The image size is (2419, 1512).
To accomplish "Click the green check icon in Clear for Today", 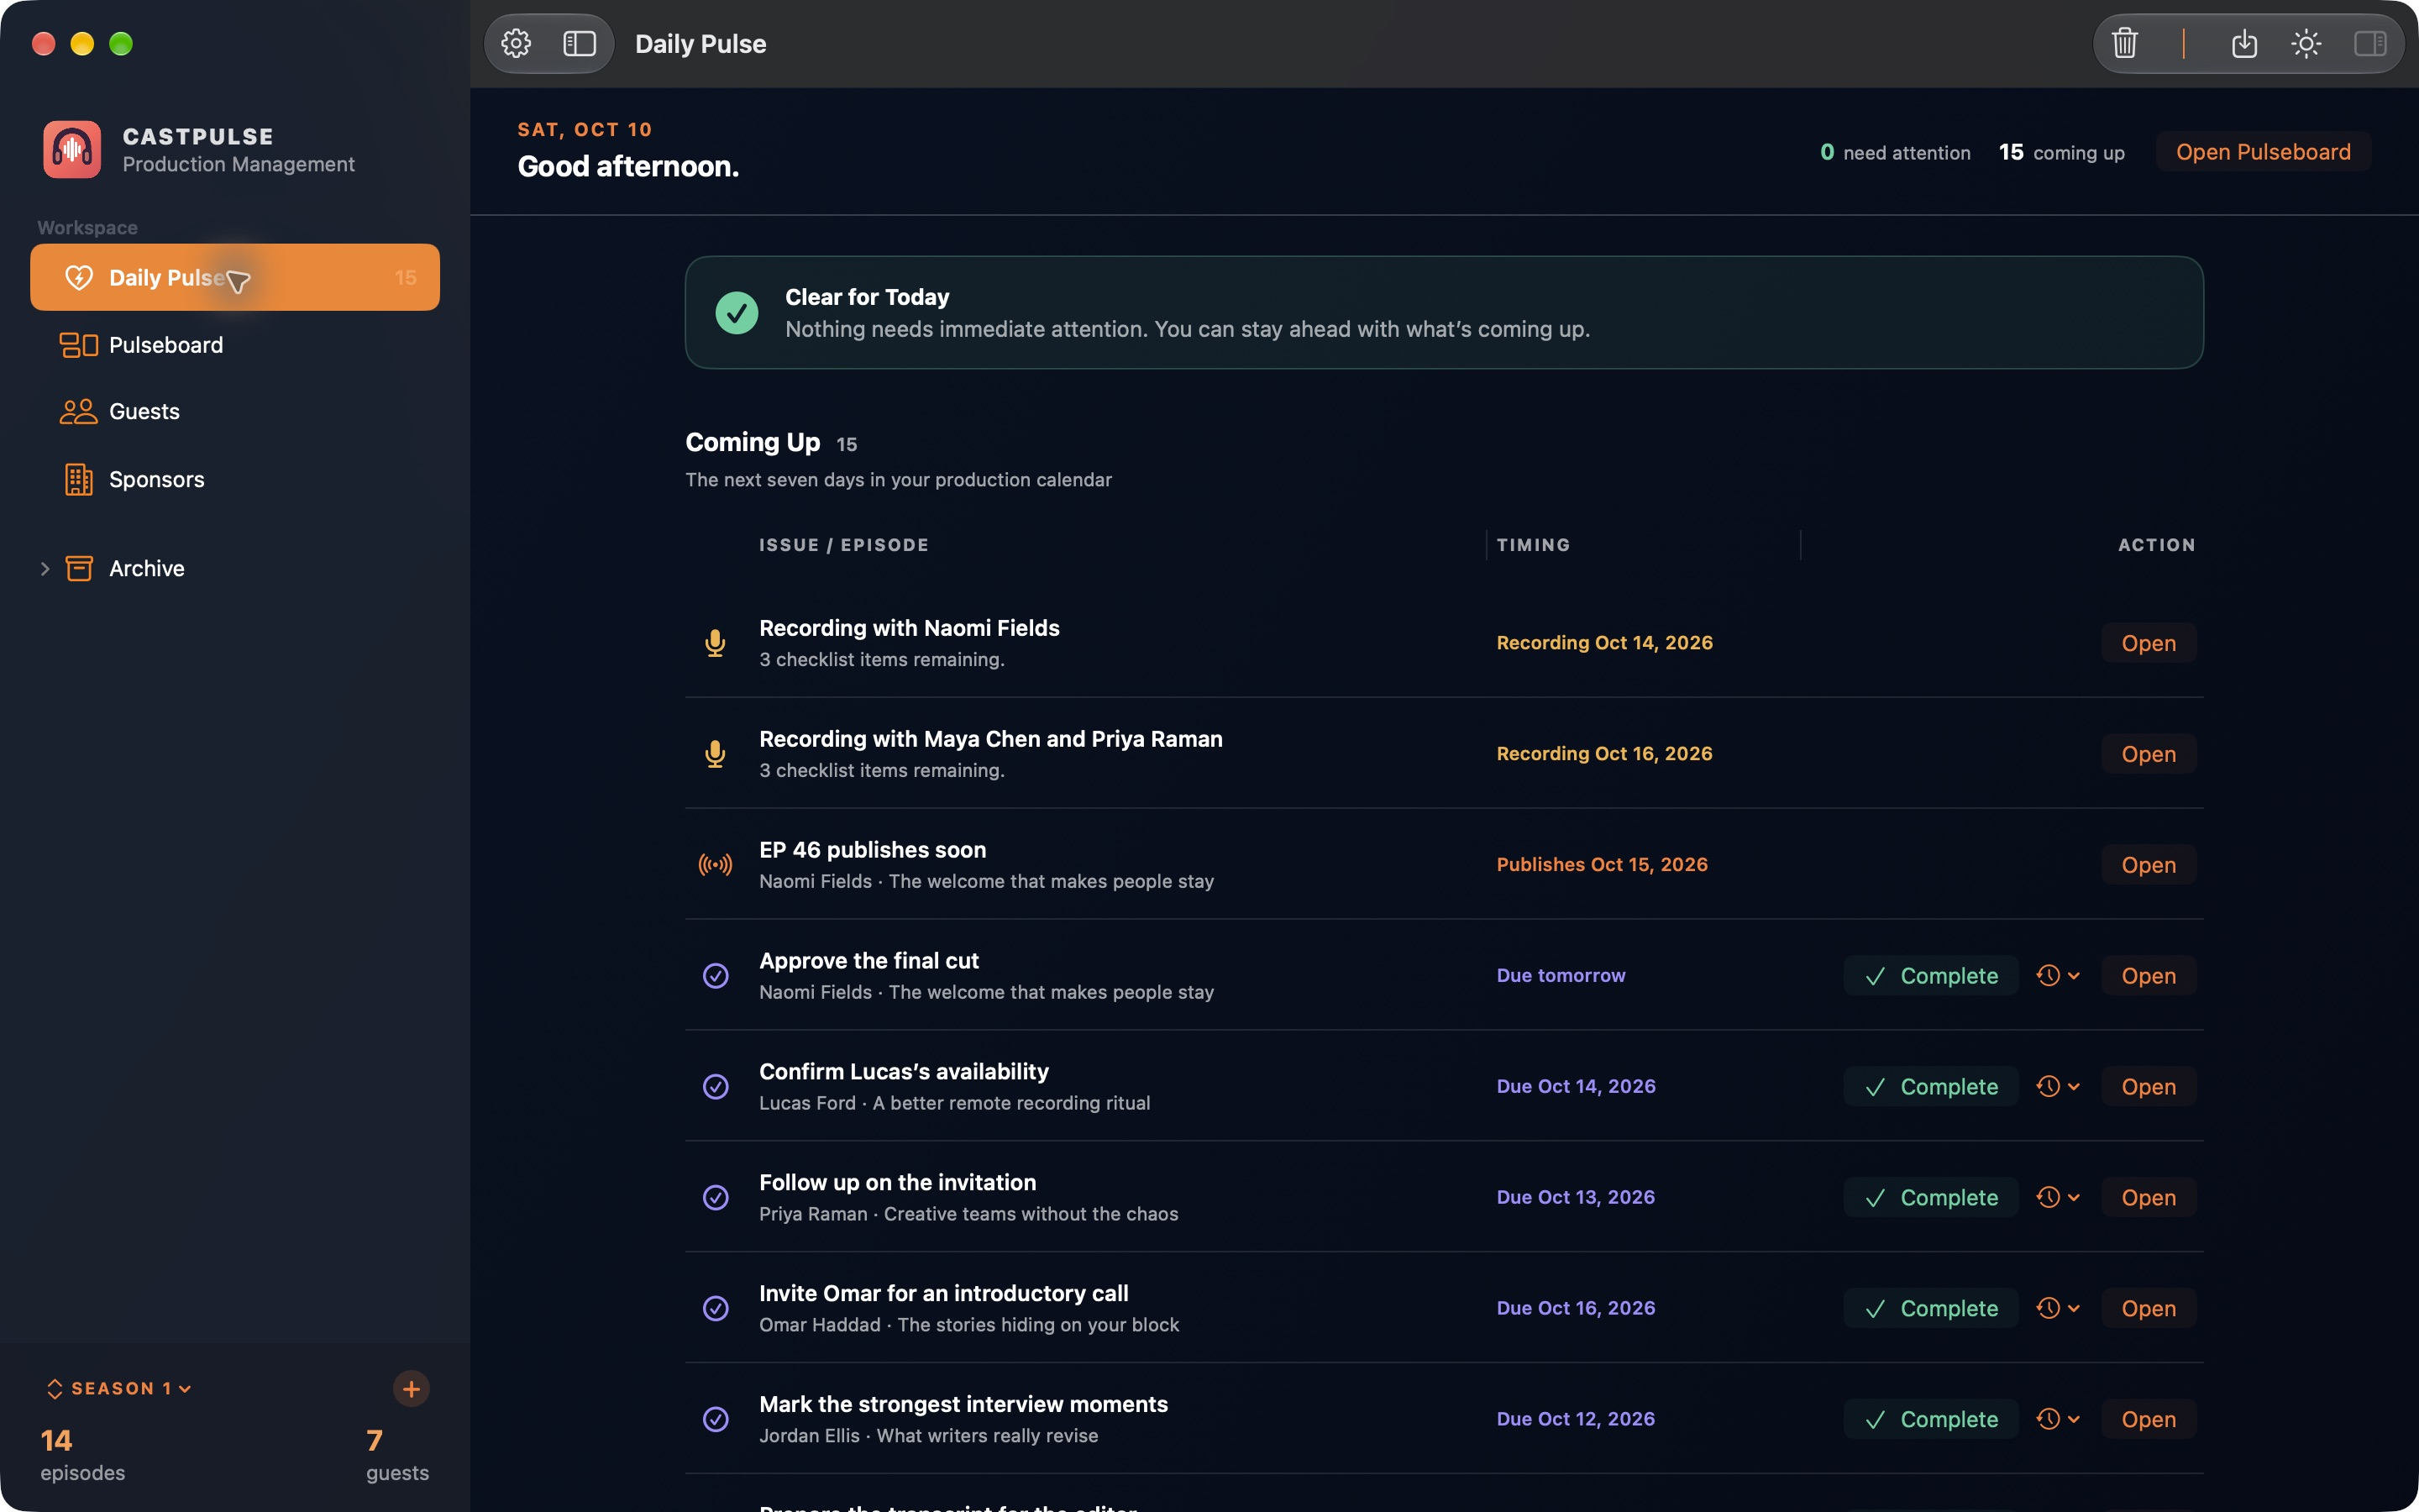I will click(737, 313).
